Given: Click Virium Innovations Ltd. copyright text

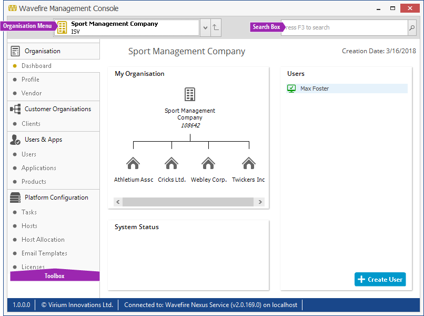Looking at the screenshot, I should 77,304.
